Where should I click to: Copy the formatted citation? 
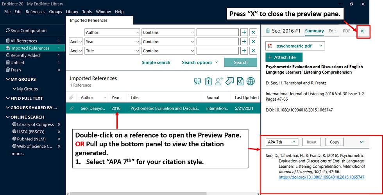[x=335, y=142]
